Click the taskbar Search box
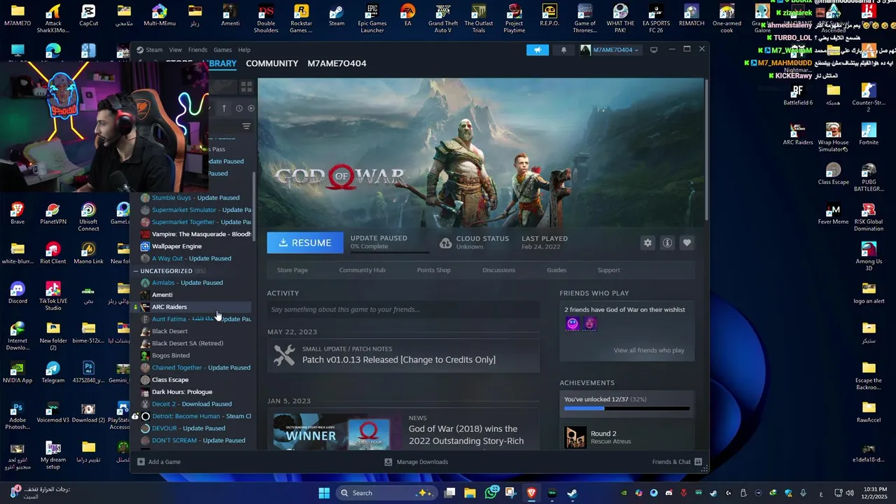The height and width of the screenshot is (504, 896). click(385, 493)
